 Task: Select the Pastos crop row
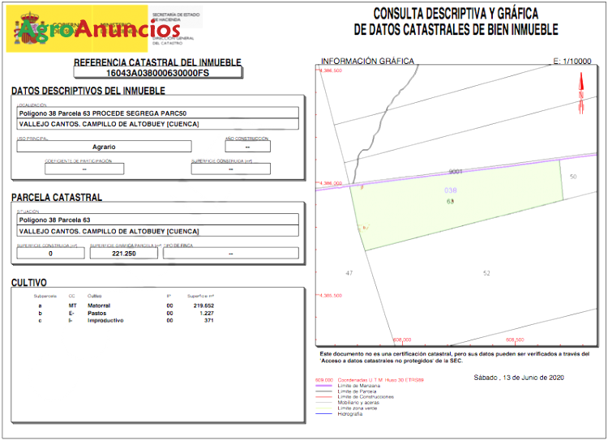(126, 313)
